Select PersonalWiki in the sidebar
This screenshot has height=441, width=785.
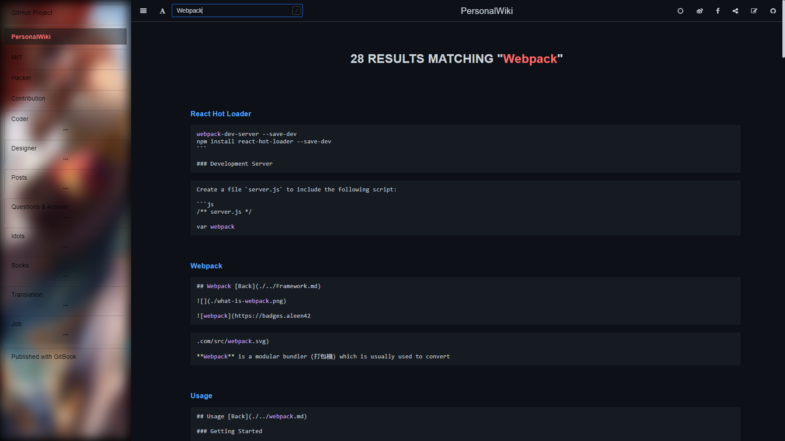point(66,37)
